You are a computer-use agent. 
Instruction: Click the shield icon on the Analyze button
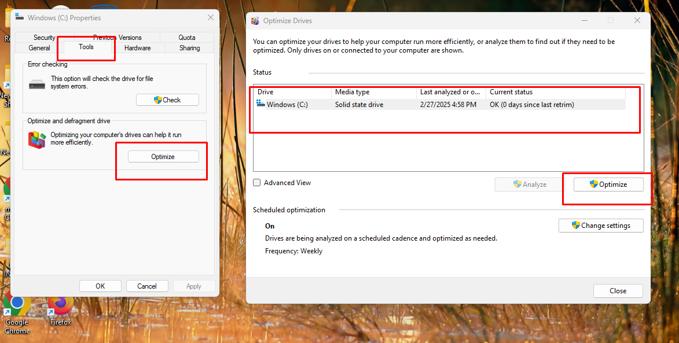(518, 184)
